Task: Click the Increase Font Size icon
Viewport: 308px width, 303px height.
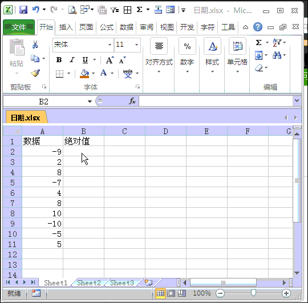Action: pos(110,60)
